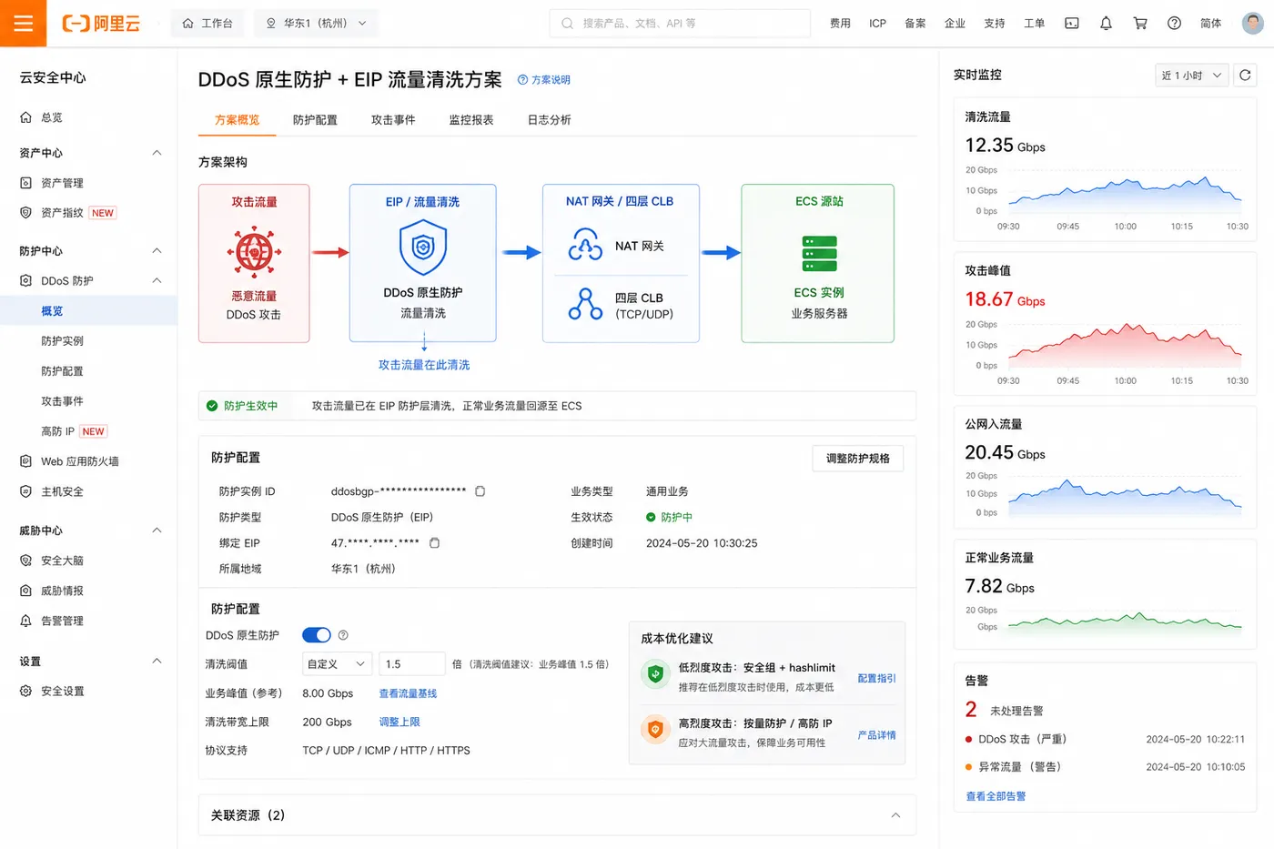Open the 自定义 cleaning threshold dropdown
The width and height of the screenshot is (1274, 849).
tap(337, 664)
